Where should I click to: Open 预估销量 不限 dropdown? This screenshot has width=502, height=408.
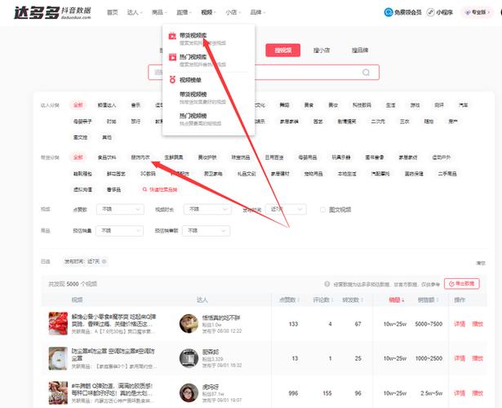click(119, 231)
